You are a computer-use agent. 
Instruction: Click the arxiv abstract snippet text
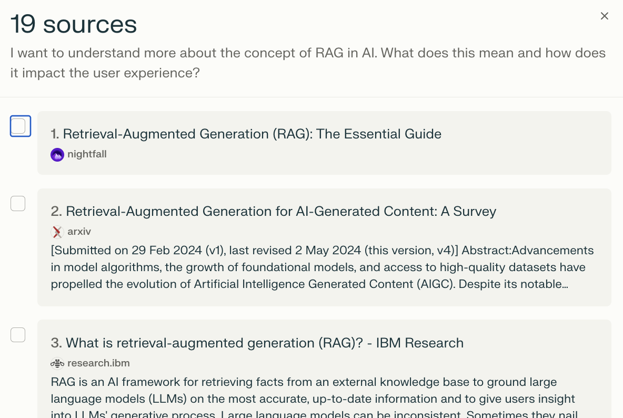322,267
